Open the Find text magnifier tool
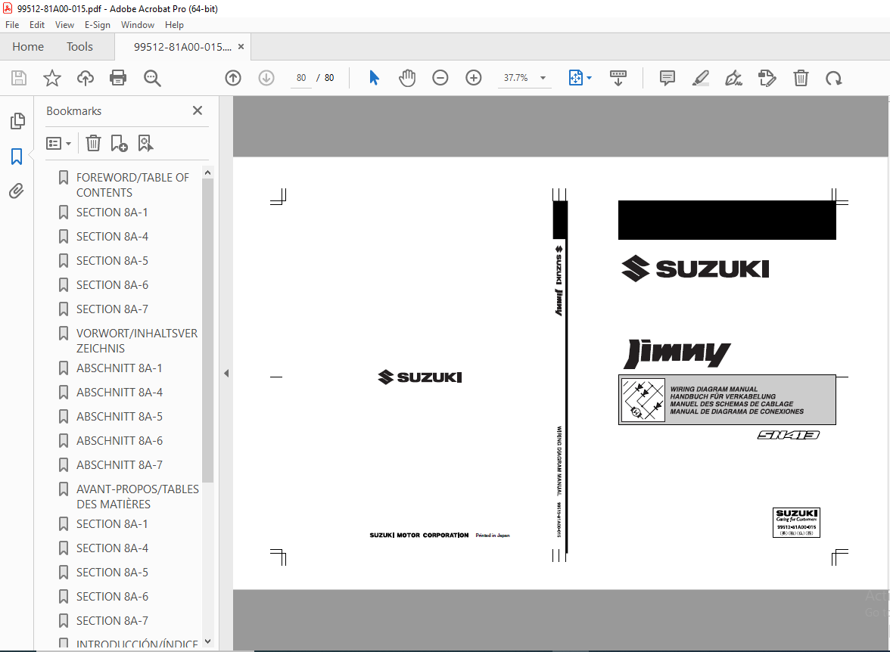This screenshot has width=890, height=652. tap(152, 78)
